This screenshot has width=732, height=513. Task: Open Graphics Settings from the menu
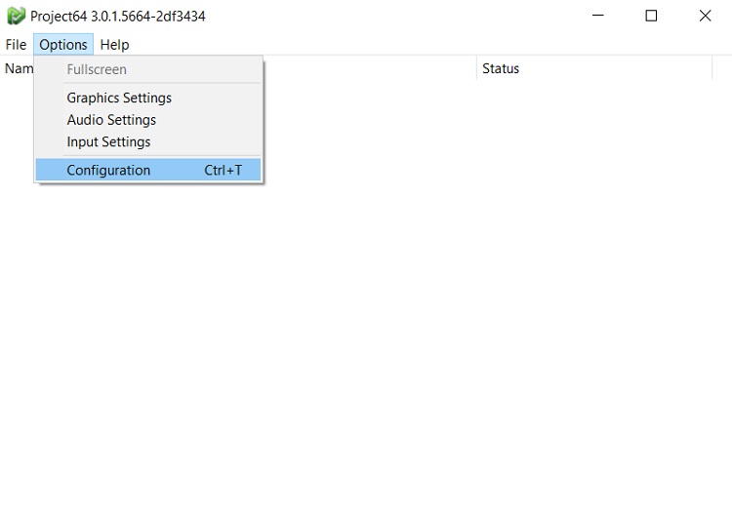tap(119, 98)
